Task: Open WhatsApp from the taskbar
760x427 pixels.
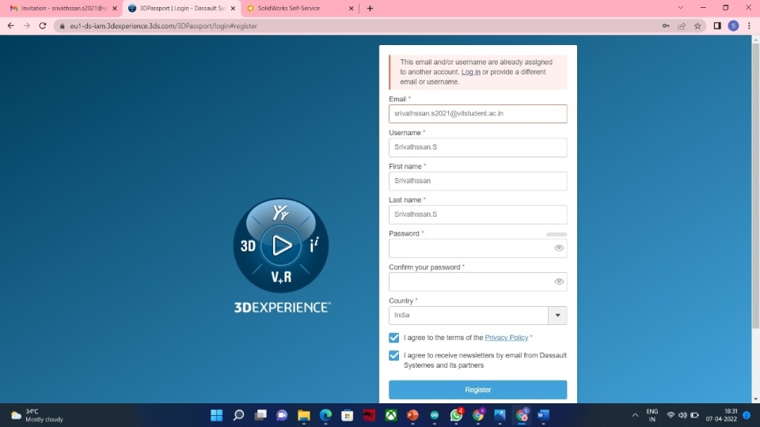Action: [x=456, y=415]
